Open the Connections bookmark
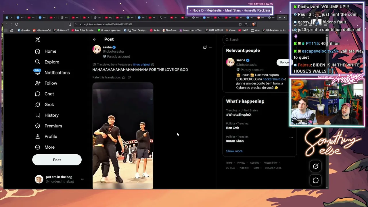 tap(191, 30)
